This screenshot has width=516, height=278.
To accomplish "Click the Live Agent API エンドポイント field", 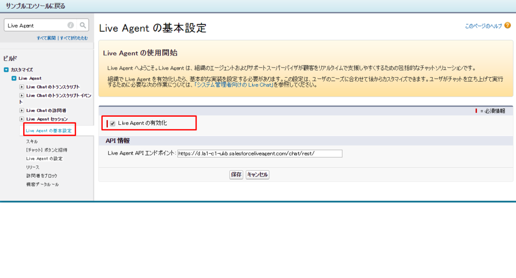I will pyautogui.click(x=260, y=153).
